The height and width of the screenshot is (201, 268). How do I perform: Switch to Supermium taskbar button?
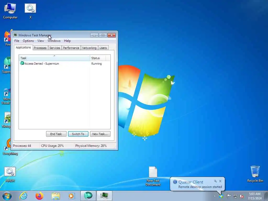[x=88, y=196]
